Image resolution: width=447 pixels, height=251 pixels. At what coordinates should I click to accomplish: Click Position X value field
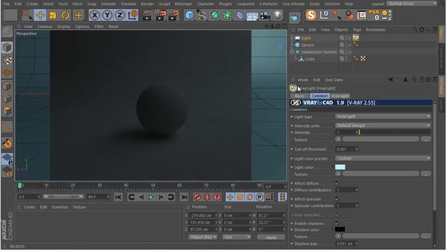click(203, 215)
